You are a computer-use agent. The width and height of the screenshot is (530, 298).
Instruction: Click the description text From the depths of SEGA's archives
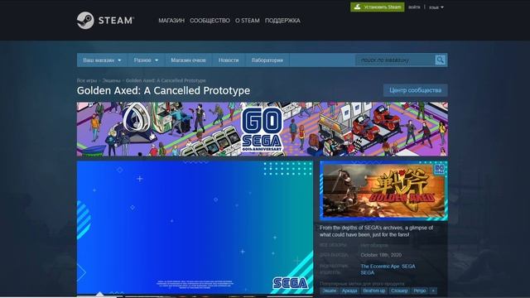[x=376, y=231]
